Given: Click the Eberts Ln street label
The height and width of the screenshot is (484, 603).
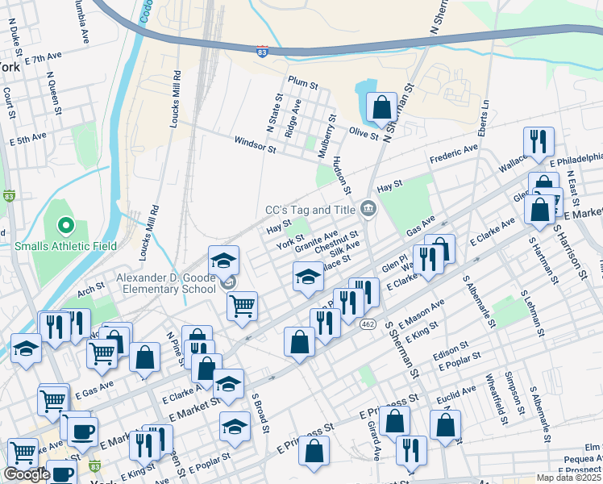Looking at the screenshot, I should tap(484, 119).
